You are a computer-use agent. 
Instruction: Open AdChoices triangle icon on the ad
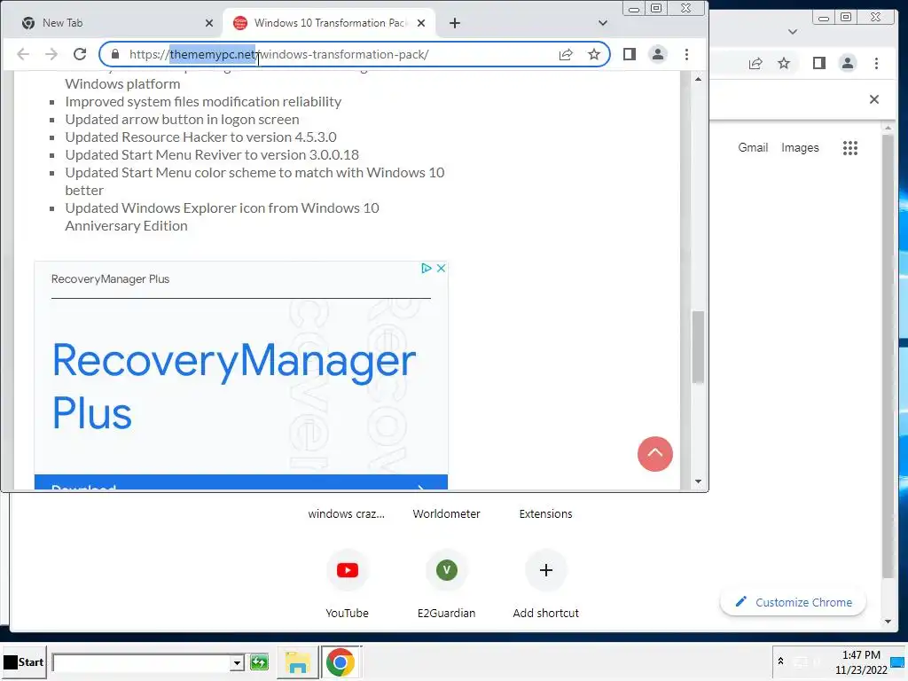point(427,268)
